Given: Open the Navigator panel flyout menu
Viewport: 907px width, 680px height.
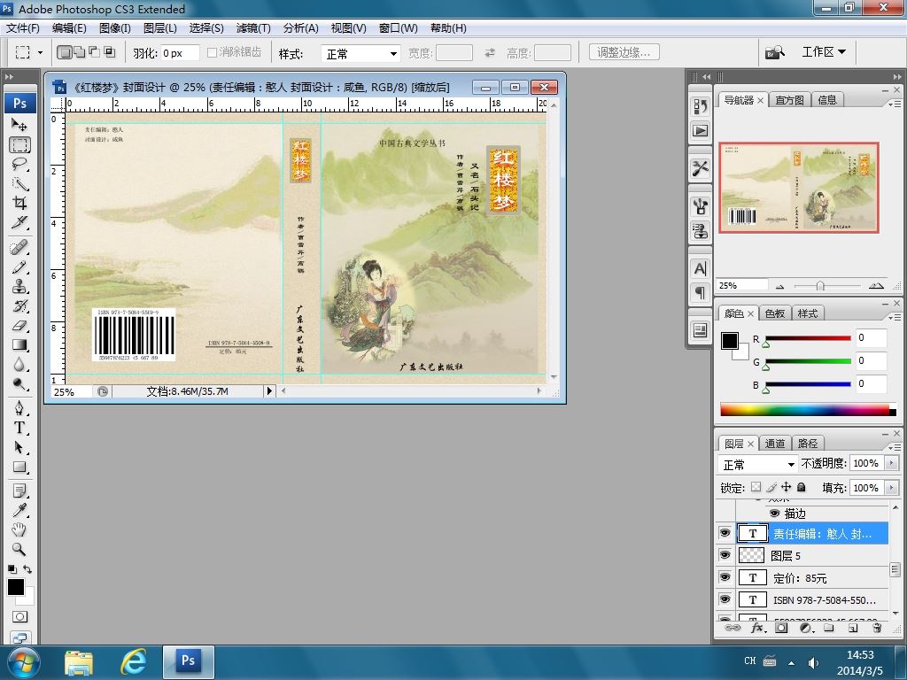Looking at the screenshot, I should [x=895, y=104].
